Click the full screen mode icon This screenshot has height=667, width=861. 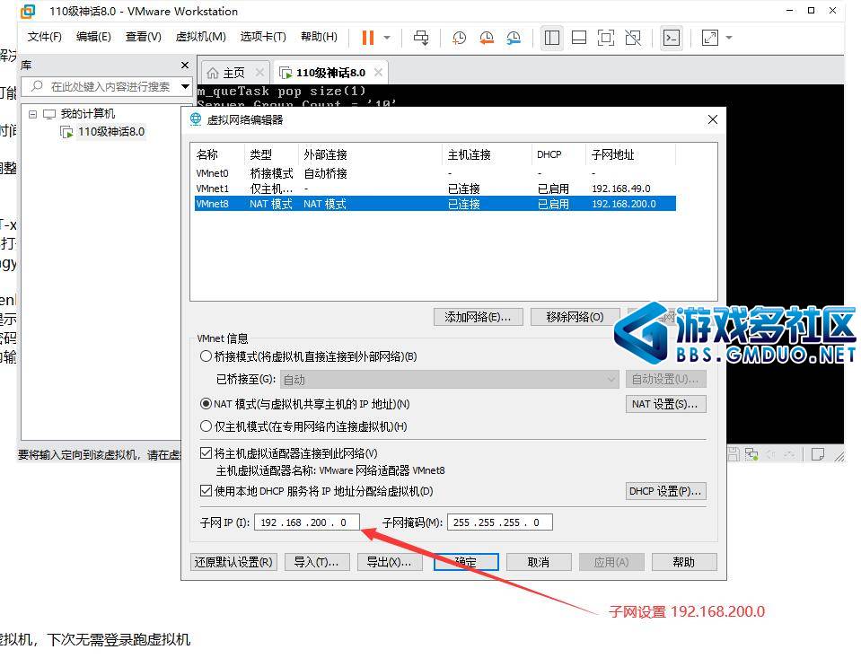pyautogui.click(x=606, y=38)
